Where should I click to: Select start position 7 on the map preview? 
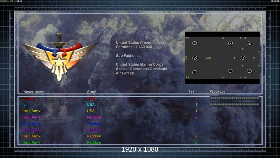(x=243, y=58)
